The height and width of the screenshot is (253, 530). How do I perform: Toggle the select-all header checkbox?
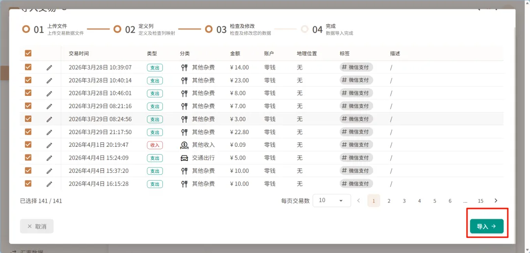coord(28,53)
